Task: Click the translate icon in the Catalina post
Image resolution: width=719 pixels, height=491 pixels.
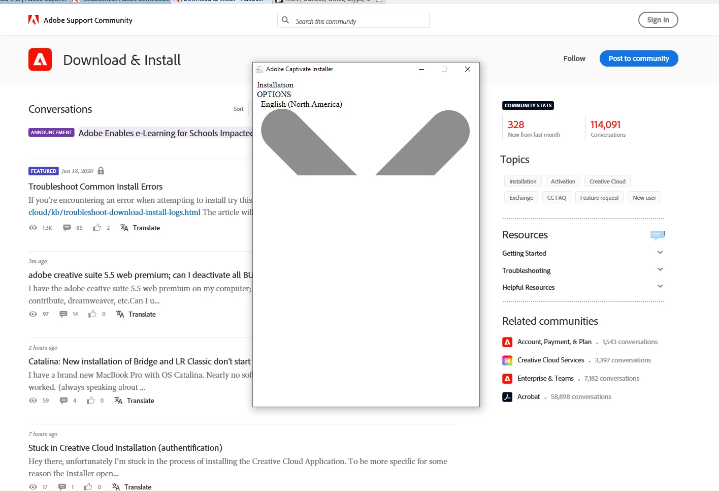Action: point(118,401)
